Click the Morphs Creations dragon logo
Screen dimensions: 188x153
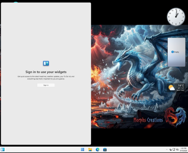tap(175, 117)
